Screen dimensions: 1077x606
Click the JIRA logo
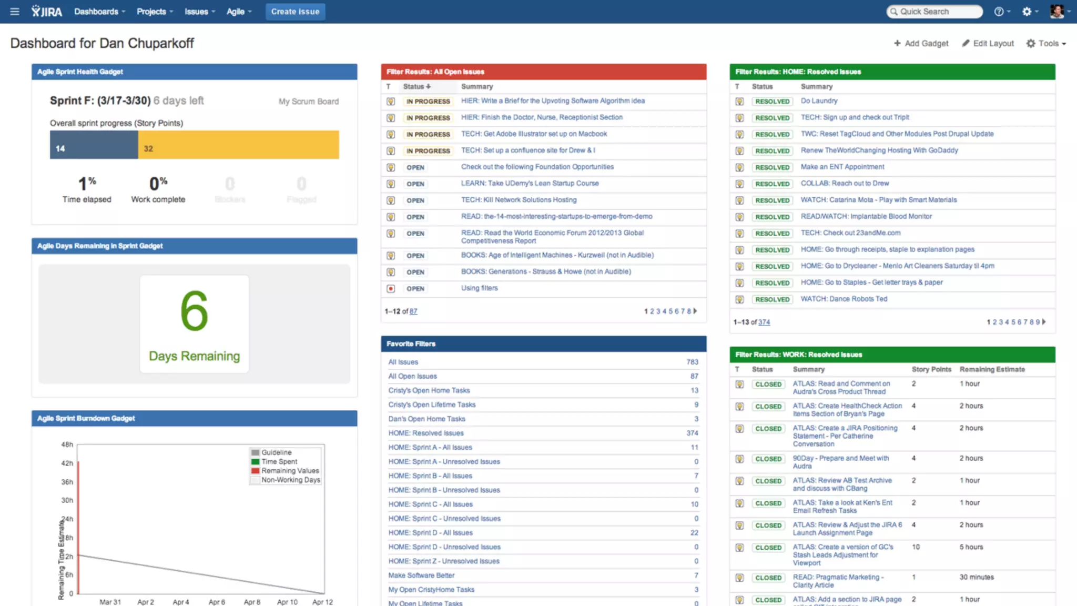47,12
